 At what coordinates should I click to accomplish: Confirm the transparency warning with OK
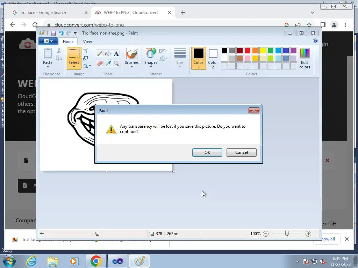coord(207,152)
